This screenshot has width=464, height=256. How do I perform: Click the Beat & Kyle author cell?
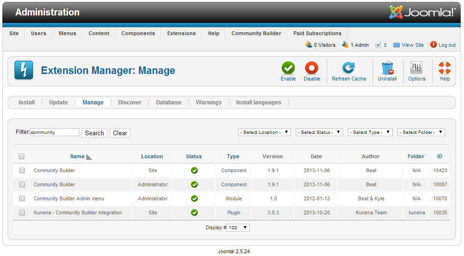tap(371, 198)
